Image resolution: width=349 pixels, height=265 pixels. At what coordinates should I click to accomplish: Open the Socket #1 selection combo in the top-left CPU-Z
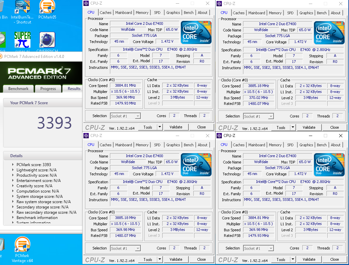[x=125, y=116]
